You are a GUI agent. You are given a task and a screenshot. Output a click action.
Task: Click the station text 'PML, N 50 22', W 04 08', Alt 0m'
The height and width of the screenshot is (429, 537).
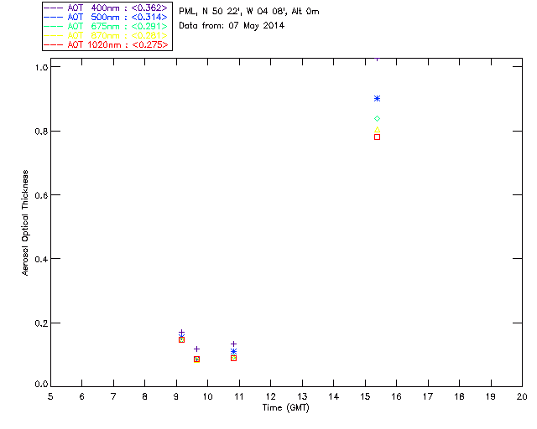[x=249, y=11]
